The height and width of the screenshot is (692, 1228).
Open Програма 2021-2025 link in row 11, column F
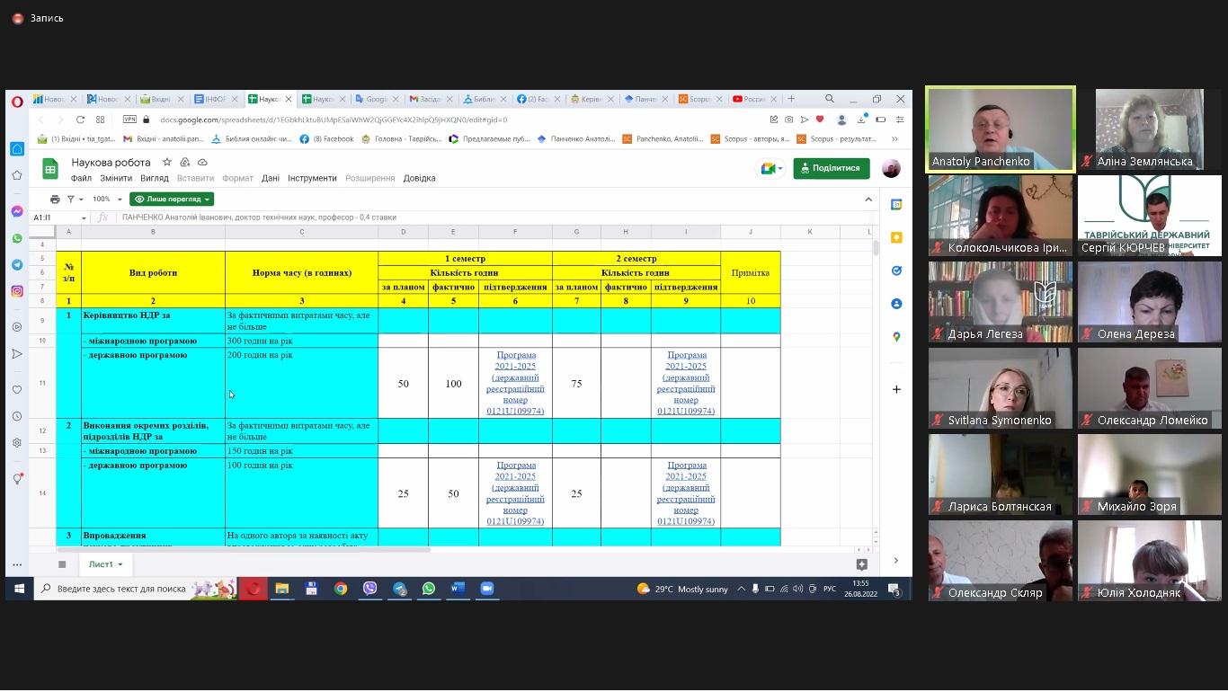click(515, 383)
